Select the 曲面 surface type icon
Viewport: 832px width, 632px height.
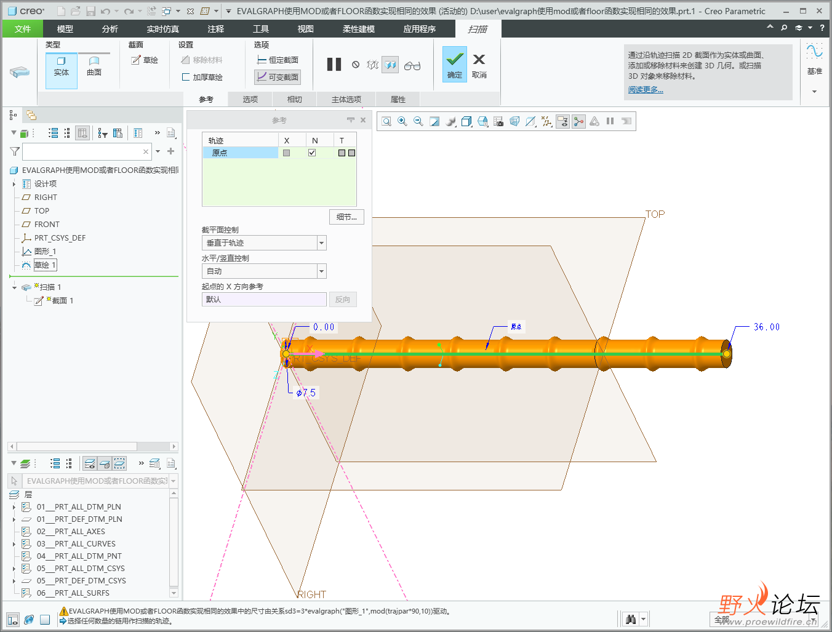point(94,66)
